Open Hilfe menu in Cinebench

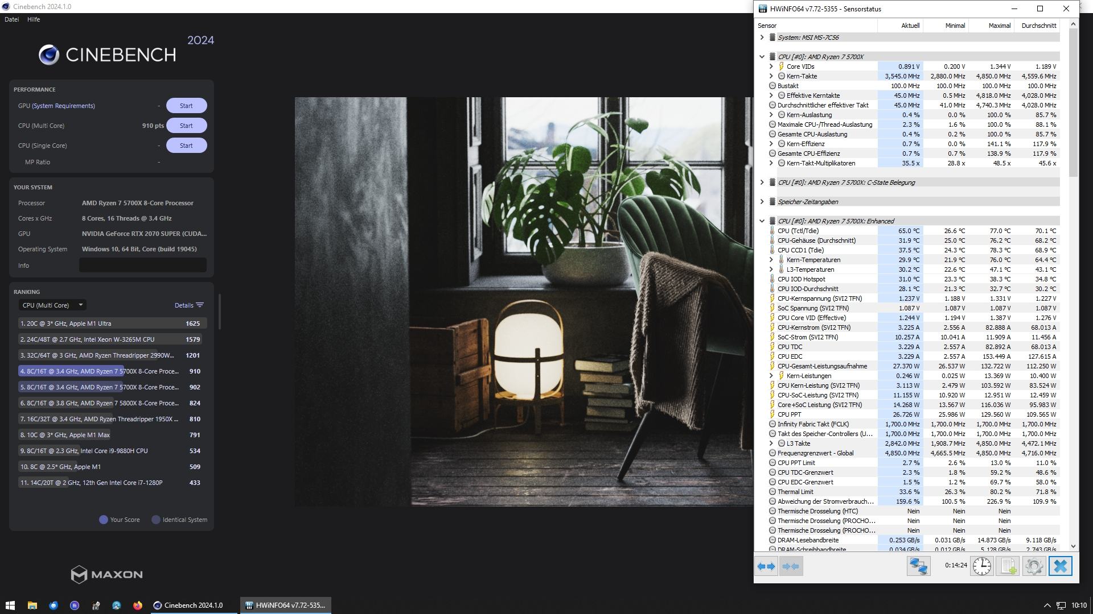34,19
